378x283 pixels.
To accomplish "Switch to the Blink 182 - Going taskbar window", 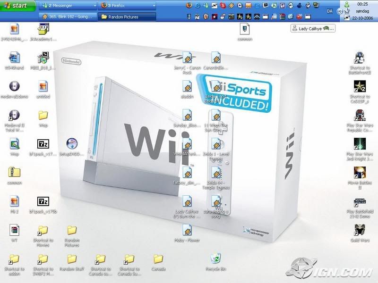I will 68,17.
